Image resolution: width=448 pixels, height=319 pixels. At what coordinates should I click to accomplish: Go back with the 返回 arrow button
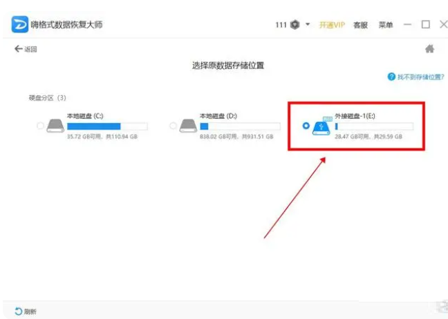(x=26, y=49)
